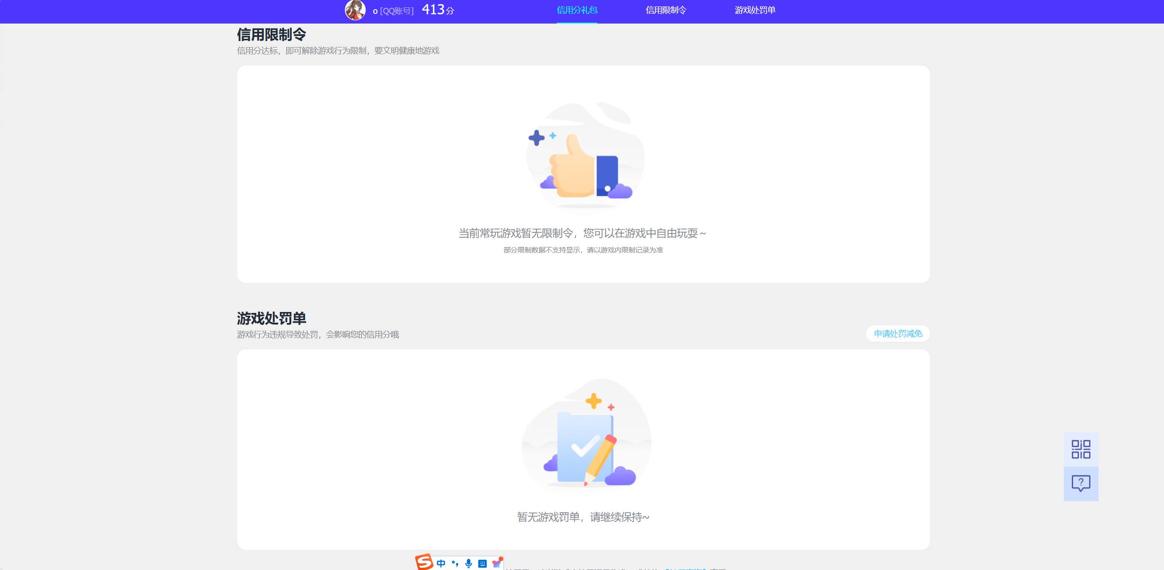Open the soft keyboard icon in the IME bar
Screen dimensions: 1164x570
[x=482, y=564]
